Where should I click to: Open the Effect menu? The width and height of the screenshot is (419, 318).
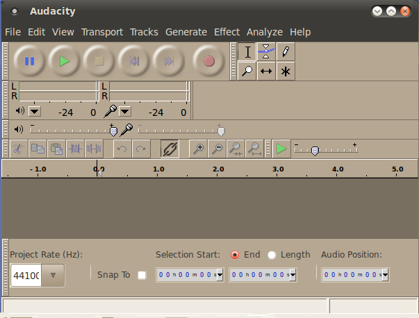(227, 32)
